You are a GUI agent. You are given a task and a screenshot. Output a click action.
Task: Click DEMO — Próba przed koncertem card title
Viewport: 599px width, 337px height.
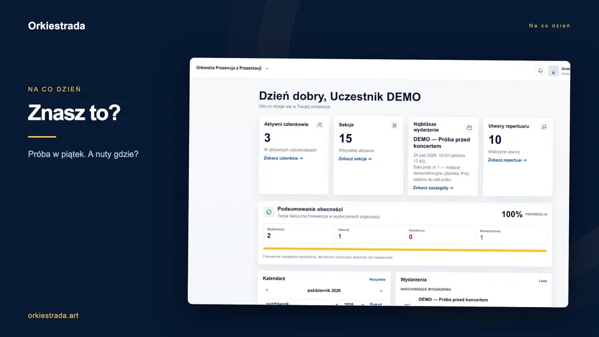click(x=442, y=143)
